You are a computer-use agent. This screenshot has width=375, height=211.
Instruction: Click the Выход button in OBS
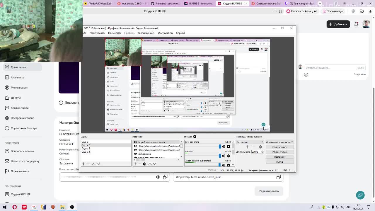coord(279,162)
